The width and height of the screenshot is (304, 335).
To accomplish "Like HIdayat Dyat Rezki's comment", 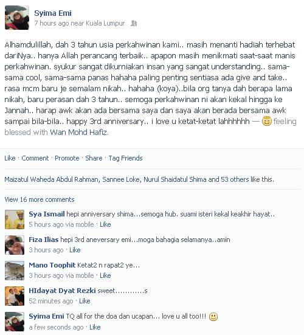I will (x=85, y=301).
